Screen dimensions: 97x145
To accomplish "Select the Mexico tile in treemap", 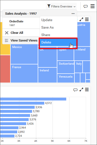I will pos(24,54).
